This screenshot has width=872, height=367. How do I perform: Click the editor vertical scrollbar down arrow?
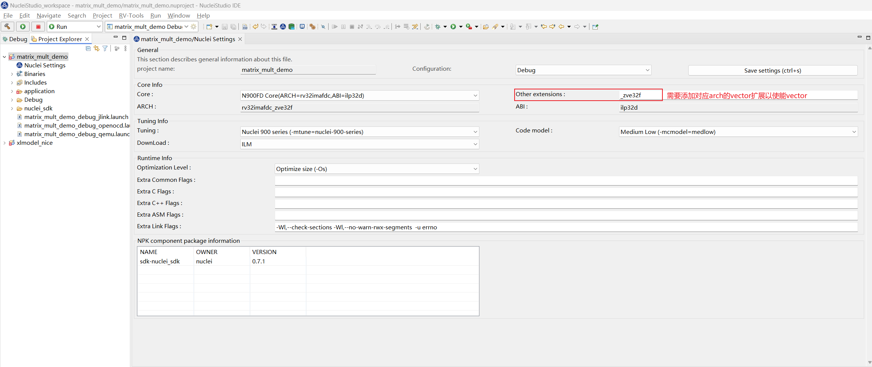click(869, 363)
